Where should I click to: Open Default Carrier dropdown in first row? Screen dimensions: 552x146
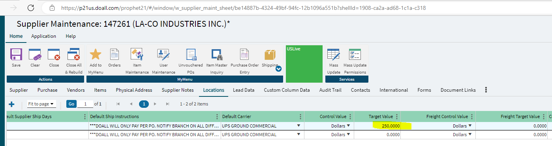tap(299, 126)
